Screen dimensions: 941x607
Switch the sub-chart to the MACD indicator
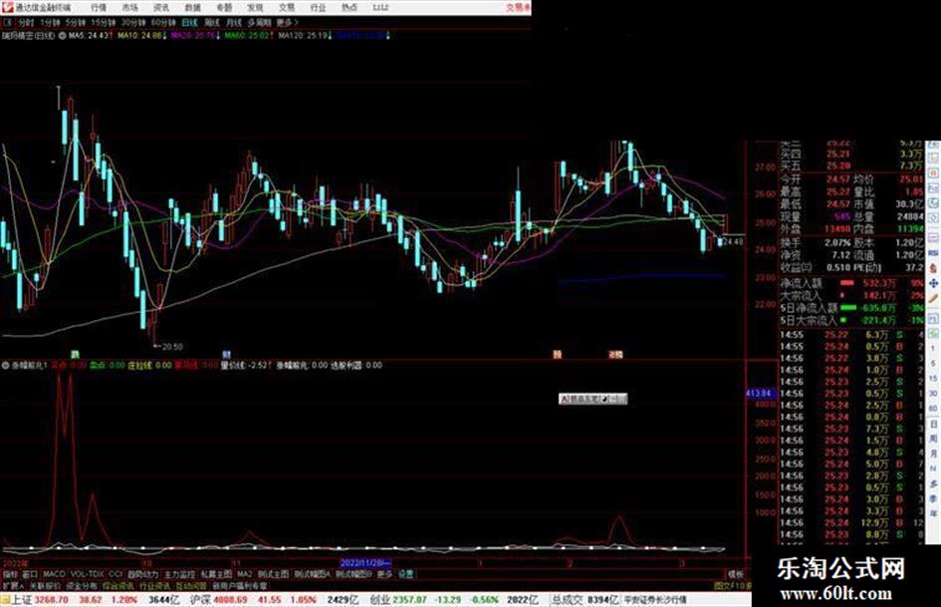(x=54, y=574)
